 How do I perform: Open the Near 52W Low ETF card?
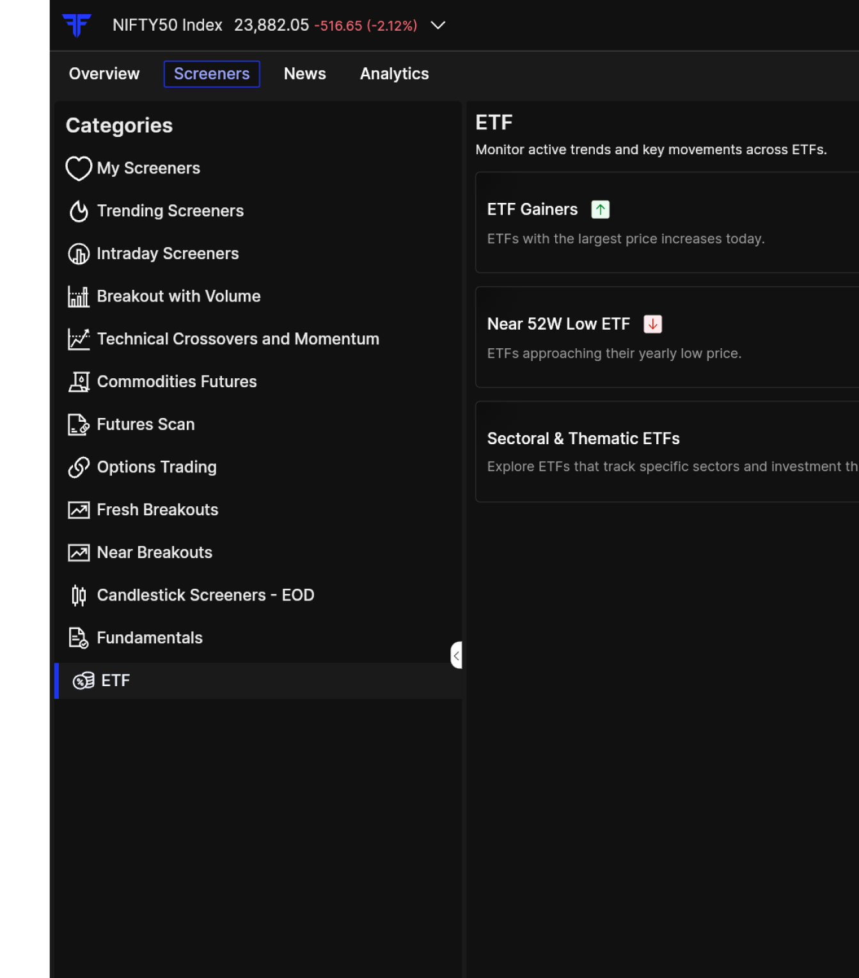click(667, 337)
